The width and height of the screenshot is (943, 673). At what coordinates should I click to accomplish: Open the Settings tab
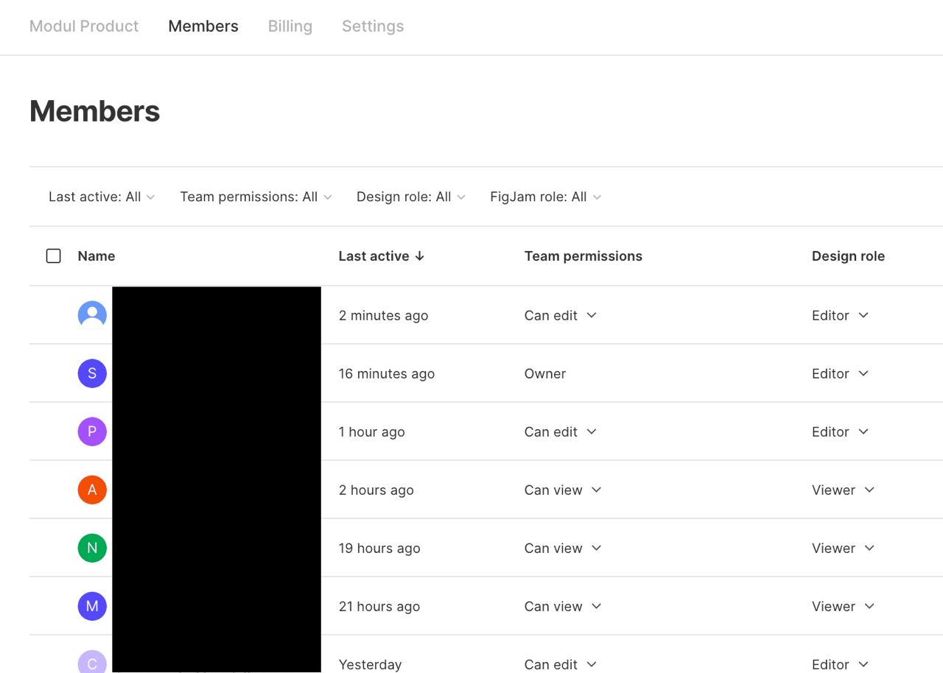pos(373,27)
